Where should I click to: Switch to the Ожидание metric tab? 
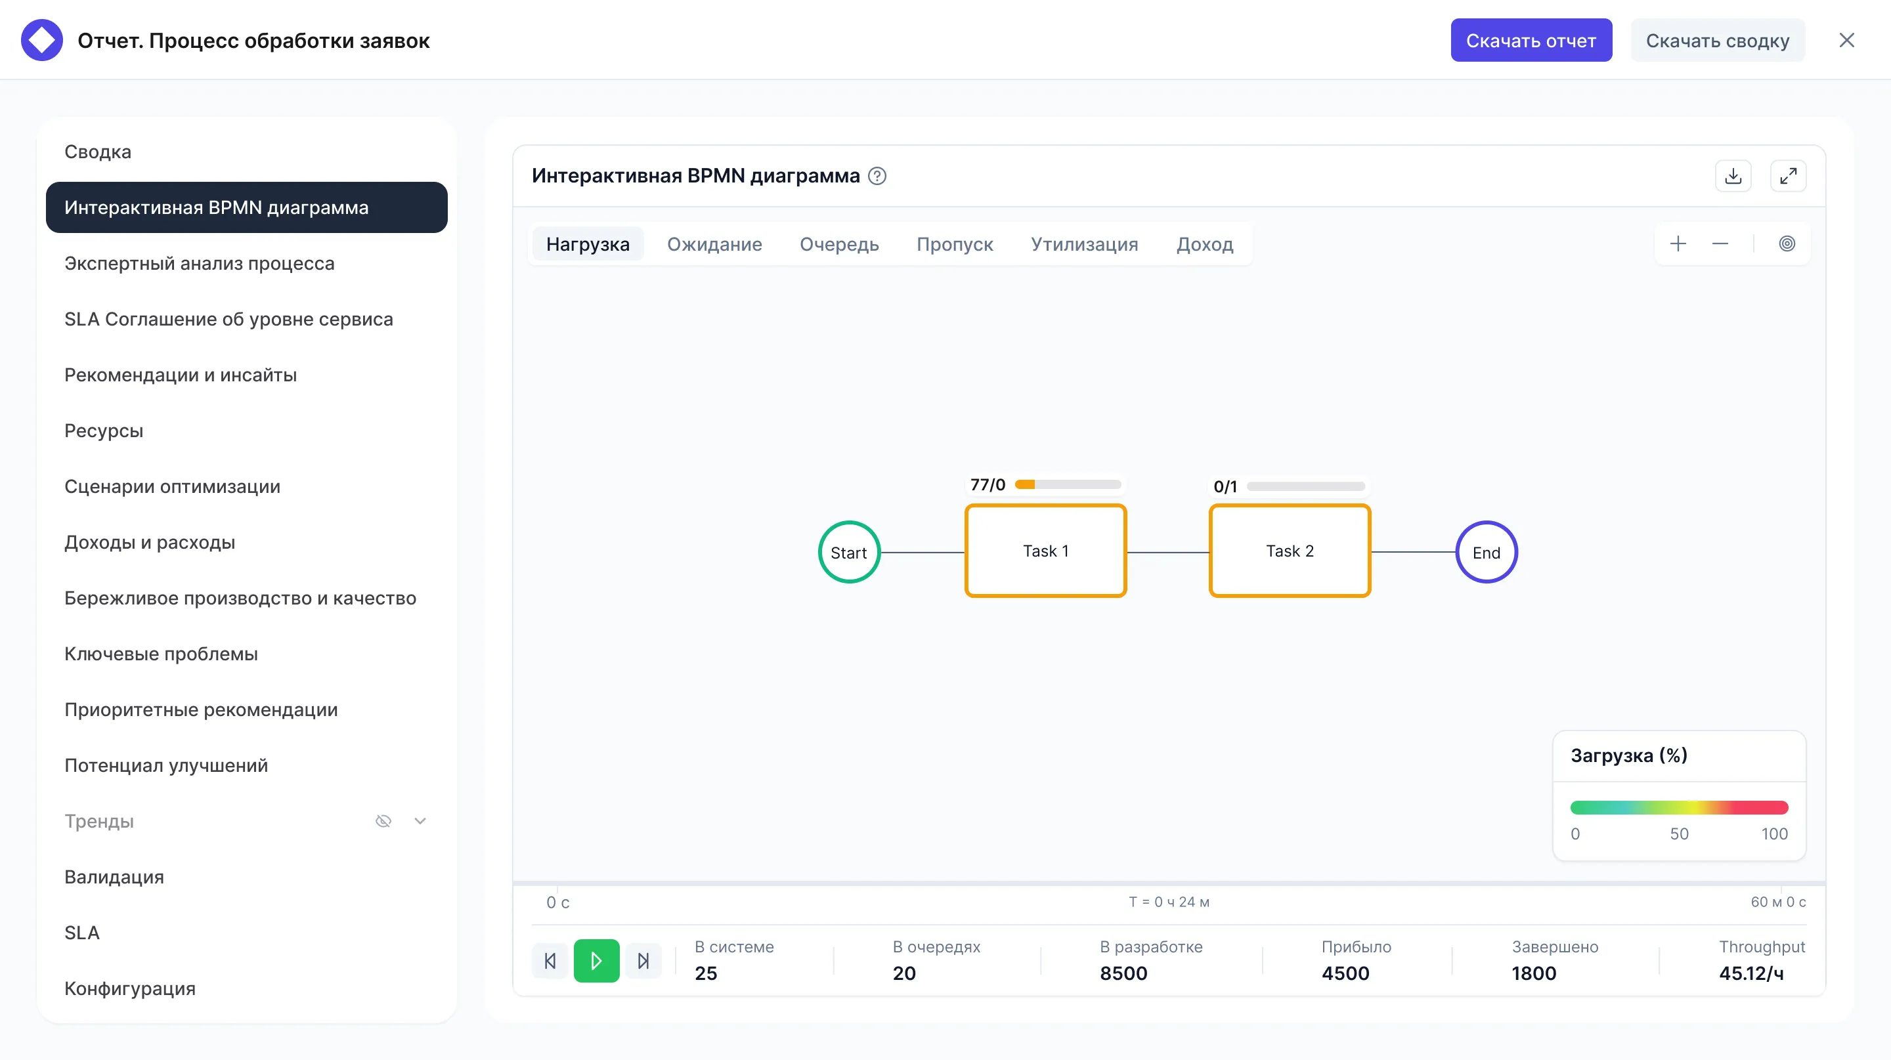714,244
